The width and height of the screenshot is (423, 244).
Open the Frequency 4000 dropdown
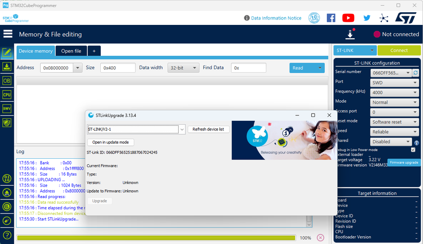tap(394, 92)
